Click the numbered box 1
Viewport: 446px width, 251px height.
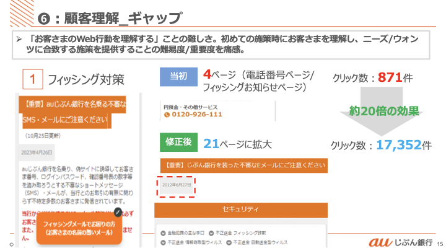click(x=33, y=79)
